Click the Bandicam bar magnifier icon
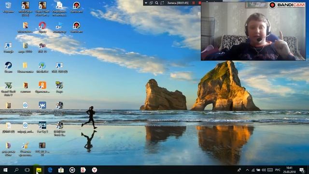The image size is (309, 174). [156, 3]
